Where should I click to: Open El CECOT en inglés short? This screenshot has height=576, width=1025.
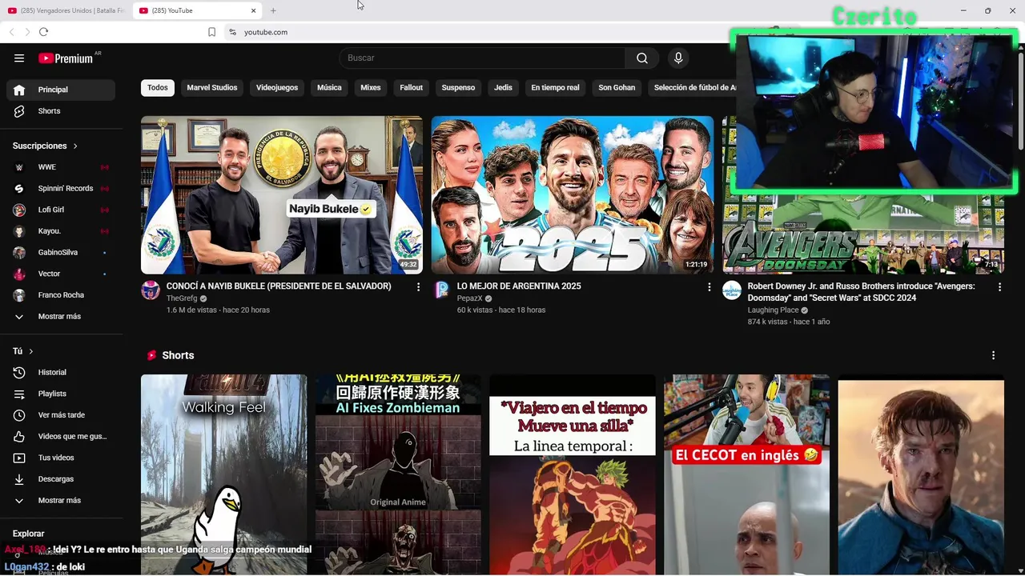click(746, 474)
